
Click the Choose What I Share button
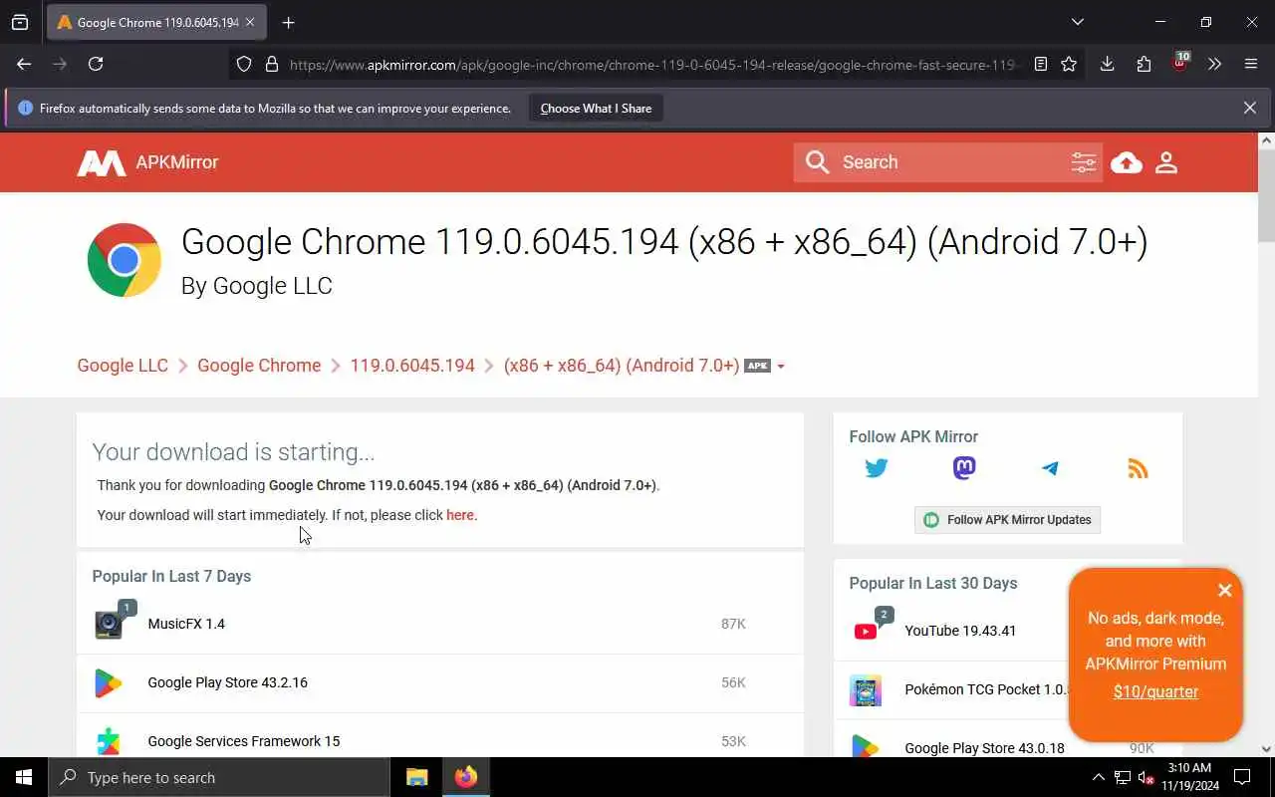coord(596,108)
